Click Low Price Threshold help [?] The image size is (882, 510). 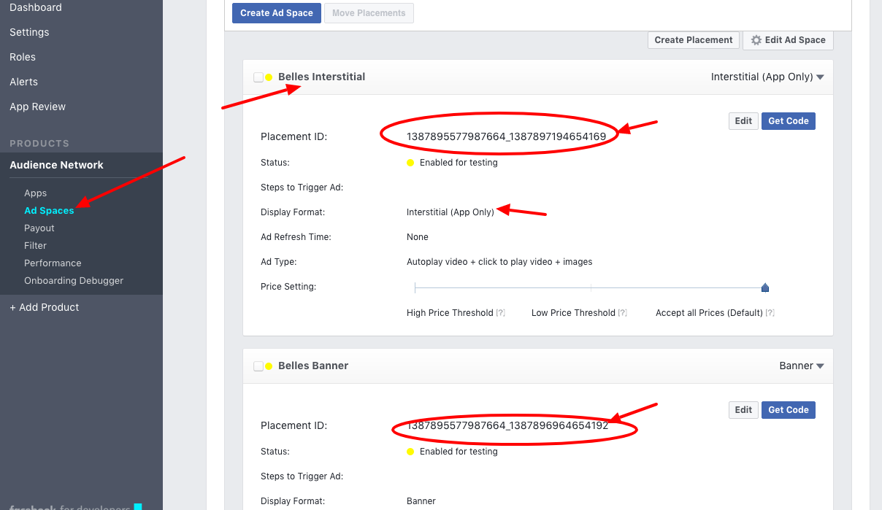point(622,313)
